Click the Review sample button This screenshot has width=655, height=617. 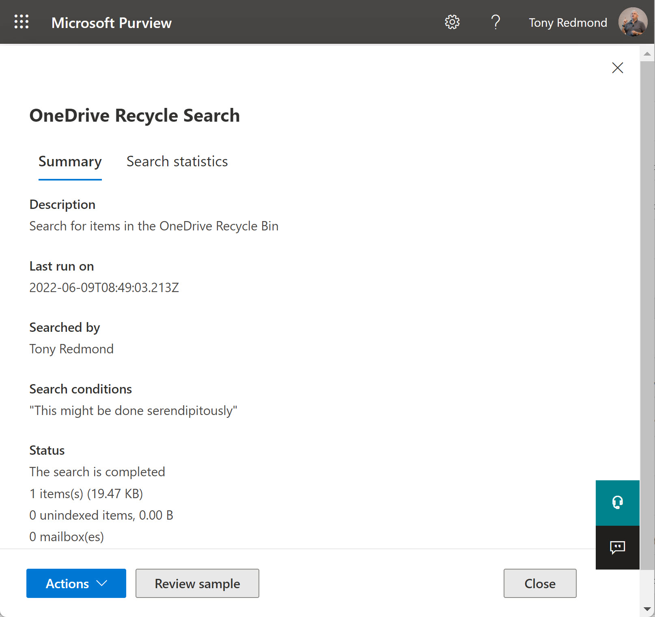tap(197, 583)
